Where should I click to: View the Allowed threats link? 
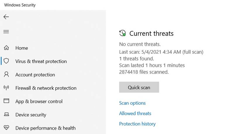coord(135,113)
